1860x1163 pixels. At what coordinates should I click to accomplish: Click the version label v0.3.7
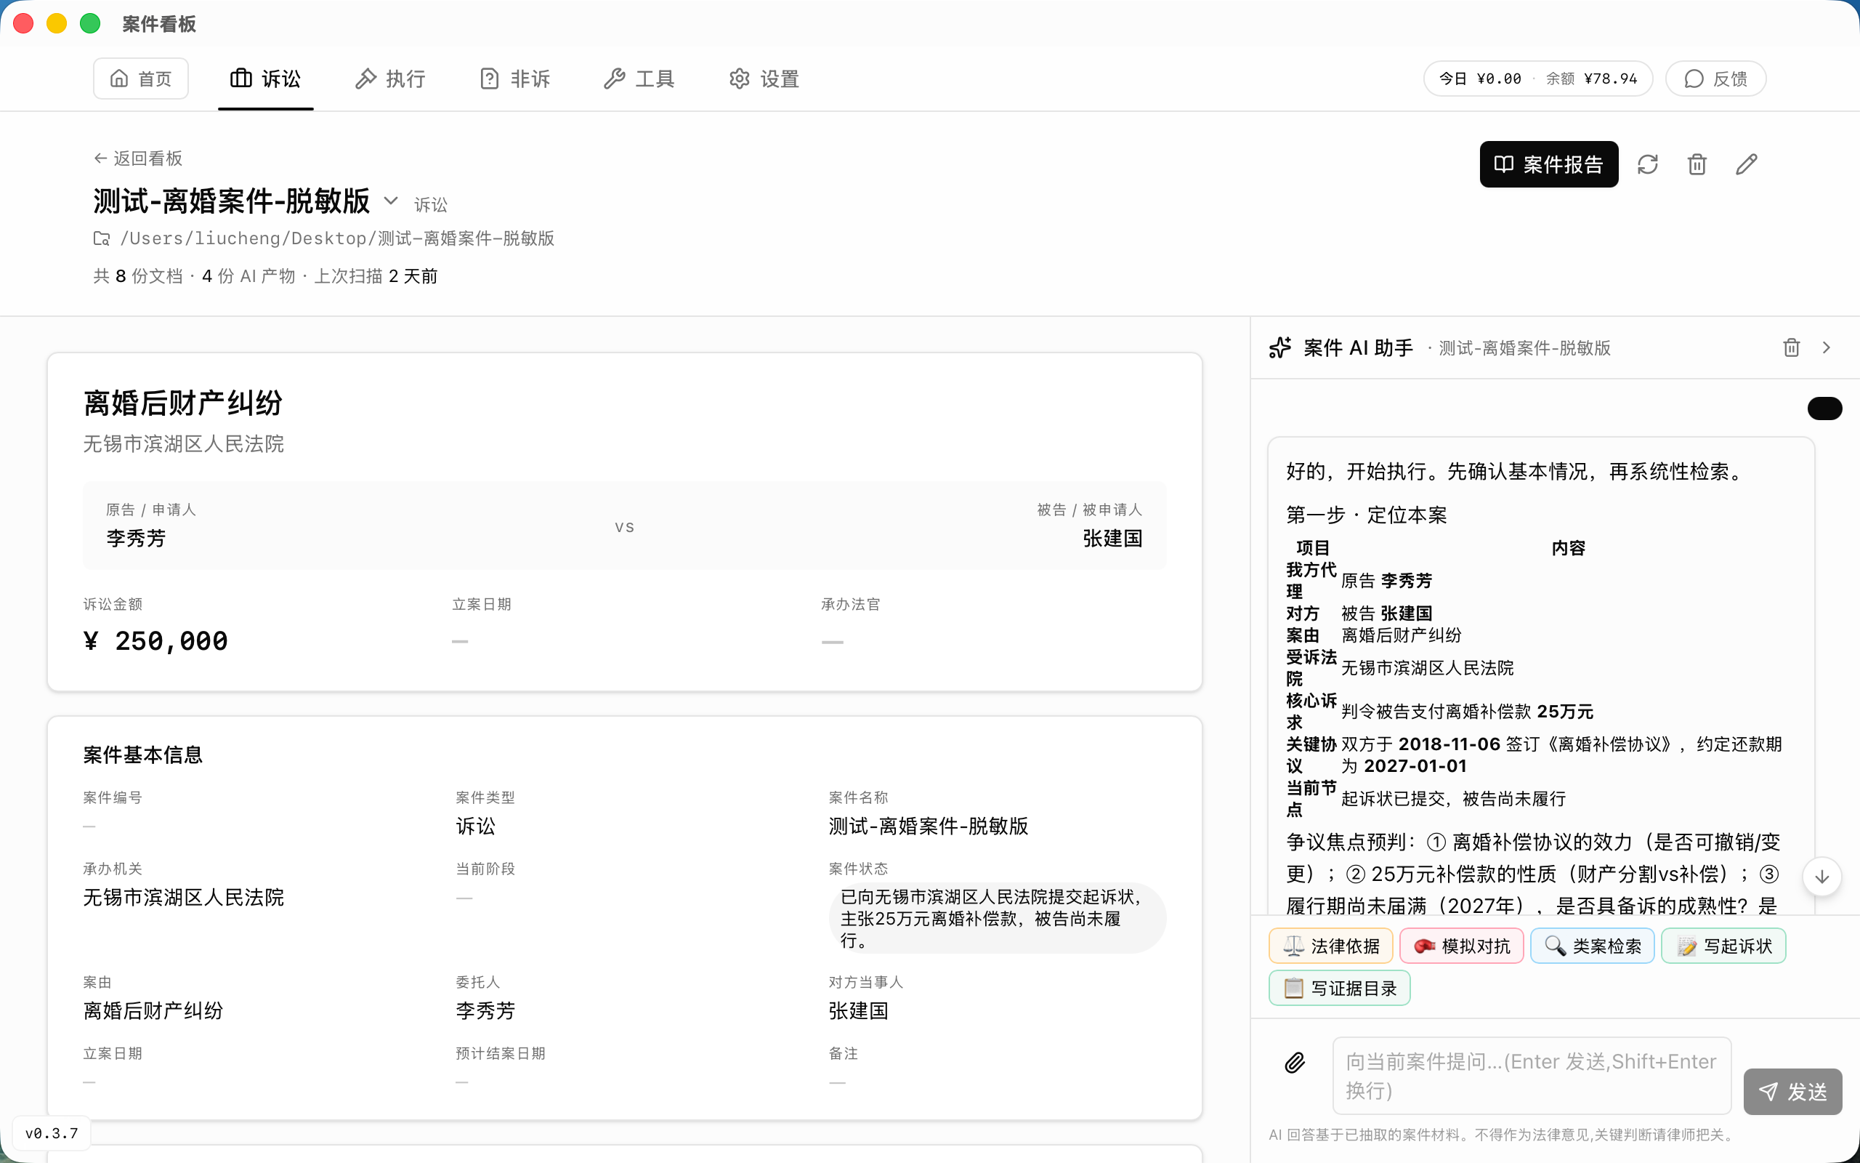52,1133
